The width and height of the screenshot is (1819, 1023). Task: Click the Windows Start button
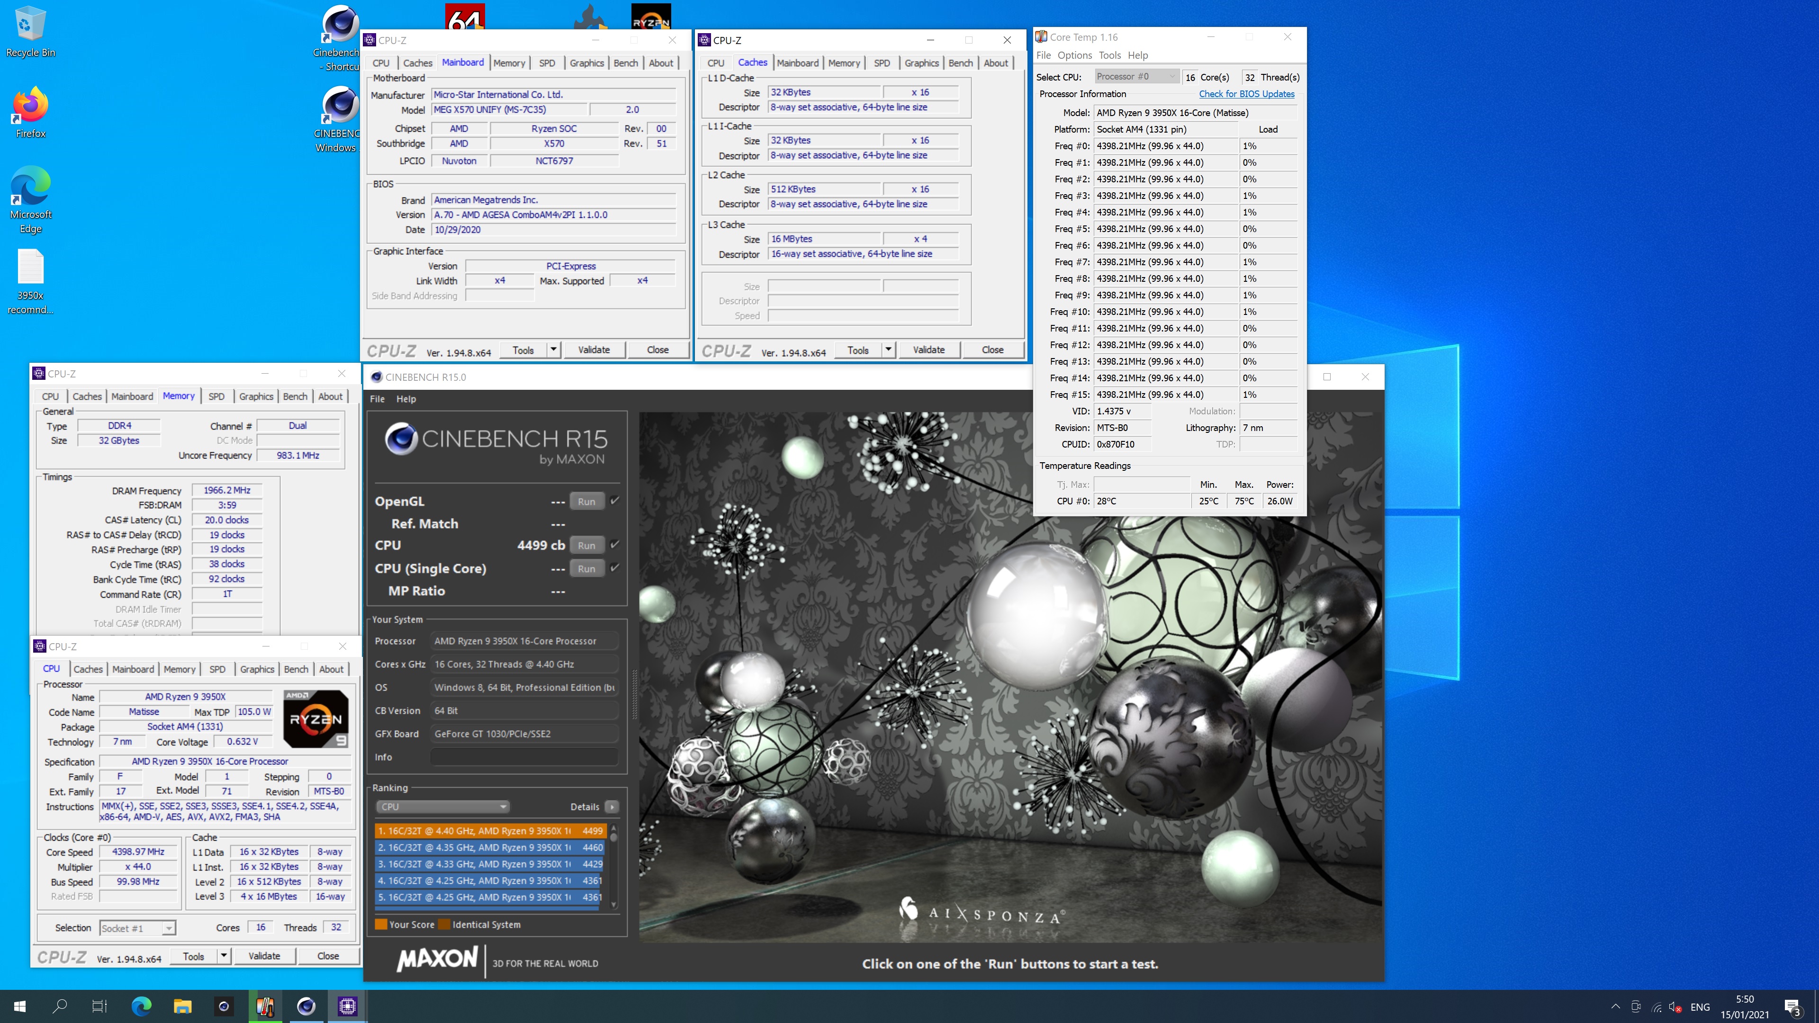pos(20,1006)
